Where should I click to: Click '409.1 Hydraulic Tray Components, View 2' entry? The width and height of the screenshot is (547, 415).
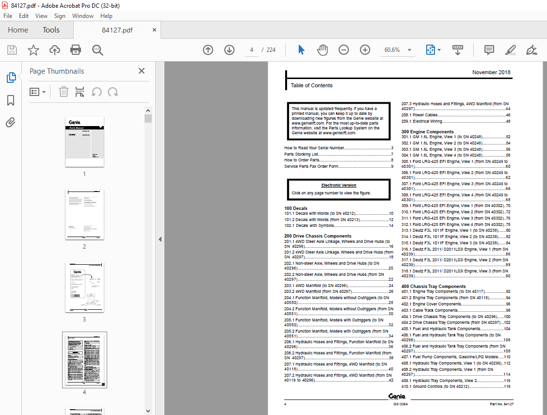(x=456, y=381)
